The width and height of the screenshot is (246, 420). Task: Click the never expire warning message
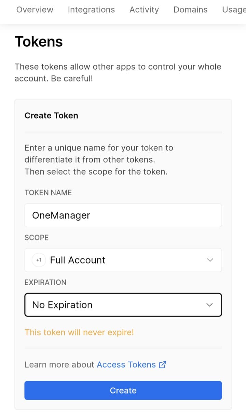(x=79, y=332)
